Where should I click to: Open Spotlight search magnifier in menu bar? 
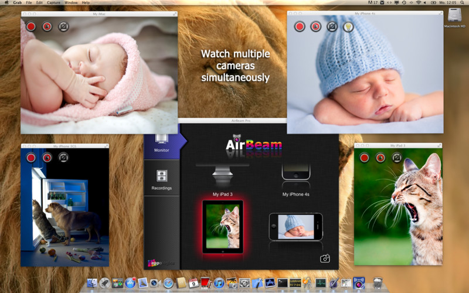coord(463,3)
